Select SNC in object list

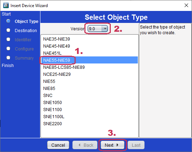(x=90, y=96)
